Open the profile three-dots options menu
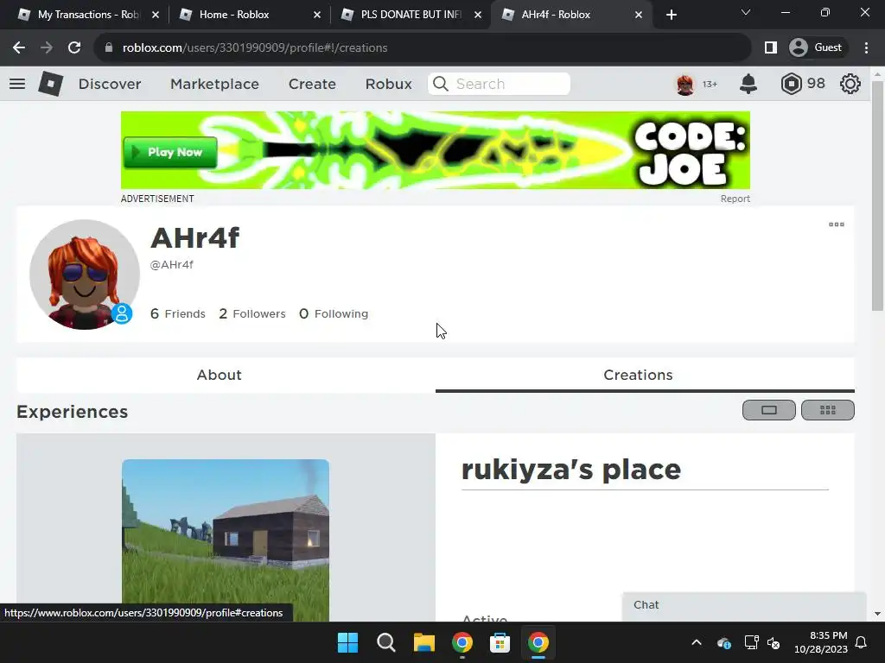885x663 pixels. 836,224
